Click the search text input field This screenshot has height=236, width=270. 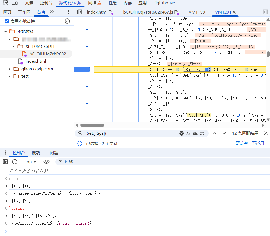130,133
